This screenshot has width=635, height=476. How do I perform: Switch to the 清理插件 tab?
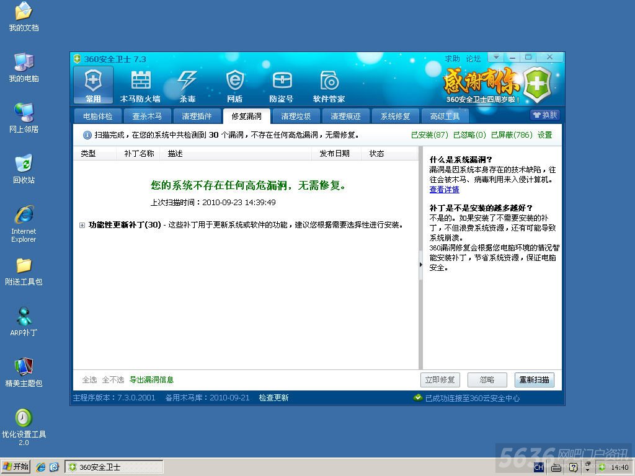197,116
